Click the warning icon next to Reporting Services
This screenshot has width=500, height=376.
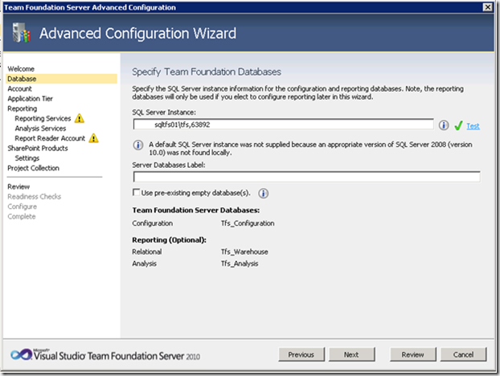pos(79,118)
